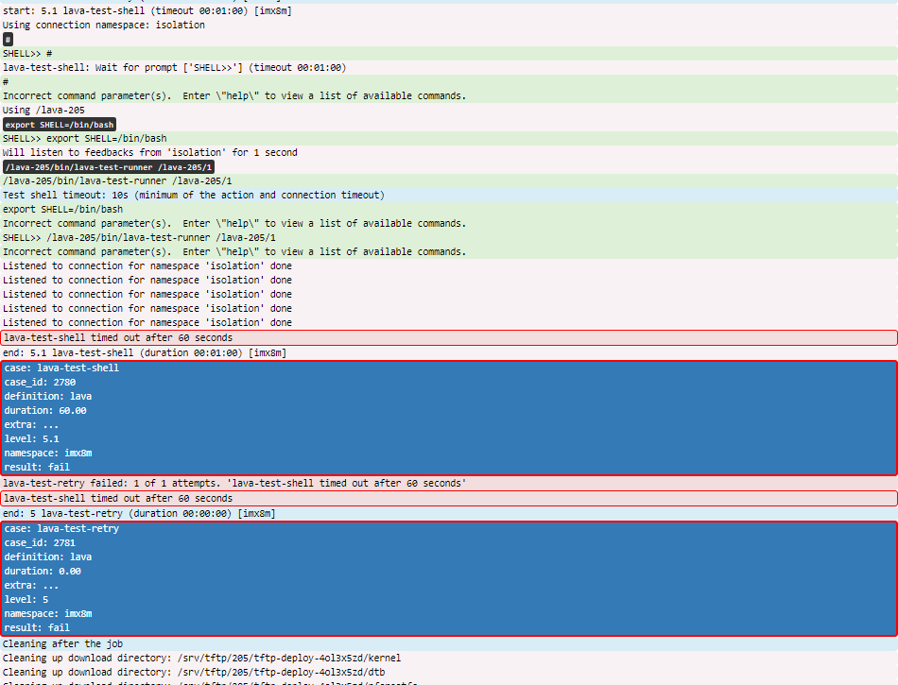Open the 'case_id: 2780' result entry
The height and width of the screenshot is (685, 898).
pyautogui.click(x=40, y=382)
